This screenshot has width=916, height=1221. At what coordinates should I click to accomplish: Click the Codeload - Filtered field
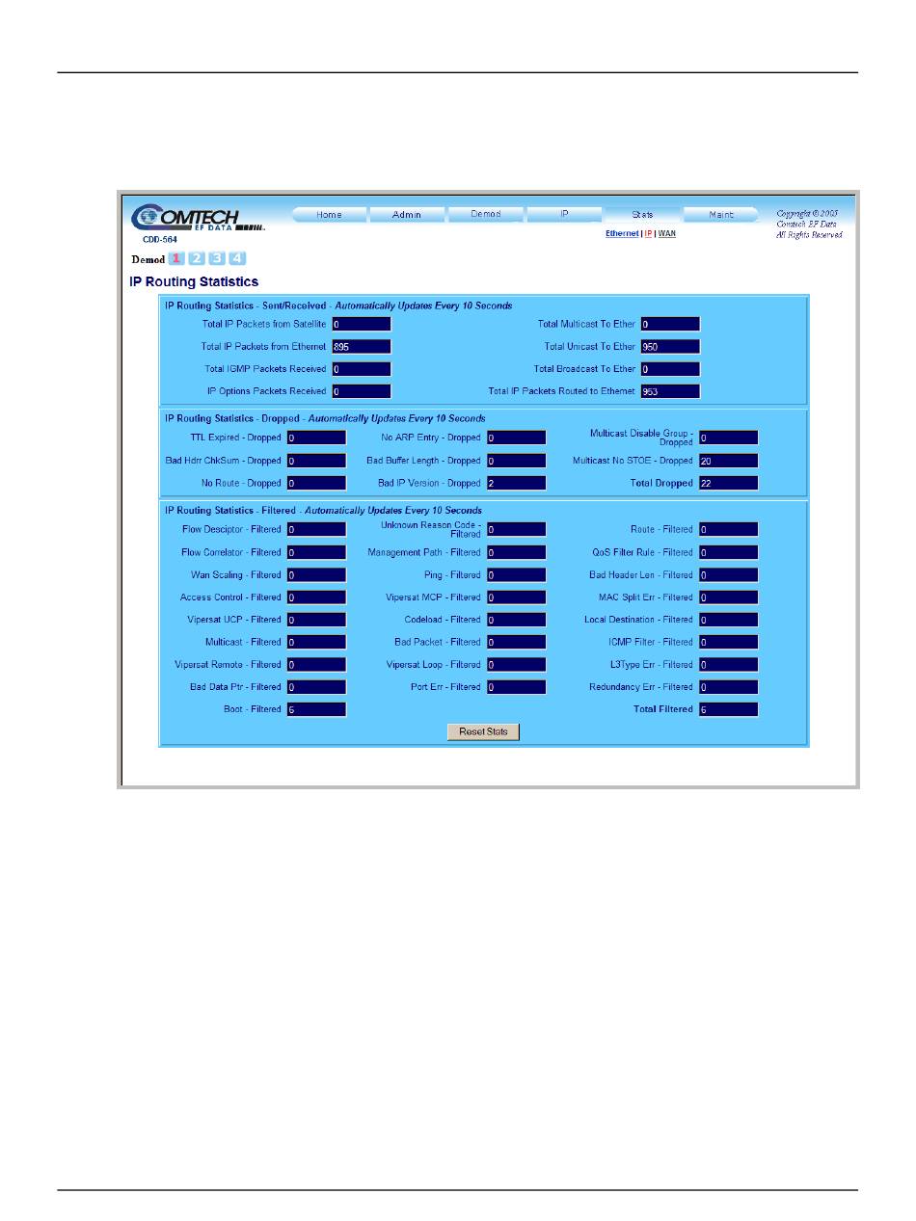coord(516,620)
